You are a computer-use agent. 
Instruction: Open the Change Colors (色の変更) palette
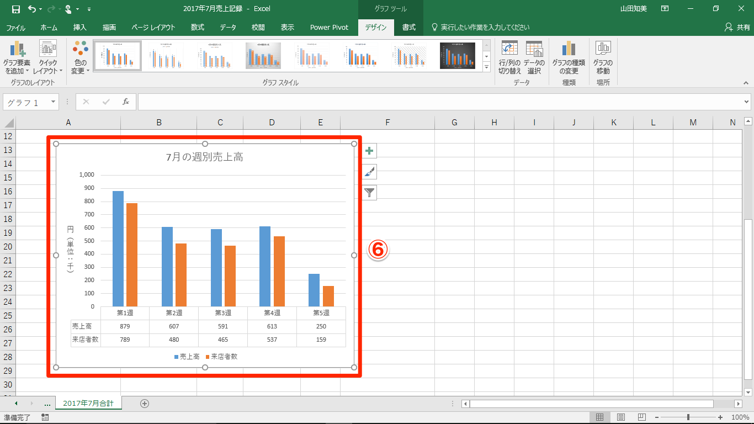80,58
